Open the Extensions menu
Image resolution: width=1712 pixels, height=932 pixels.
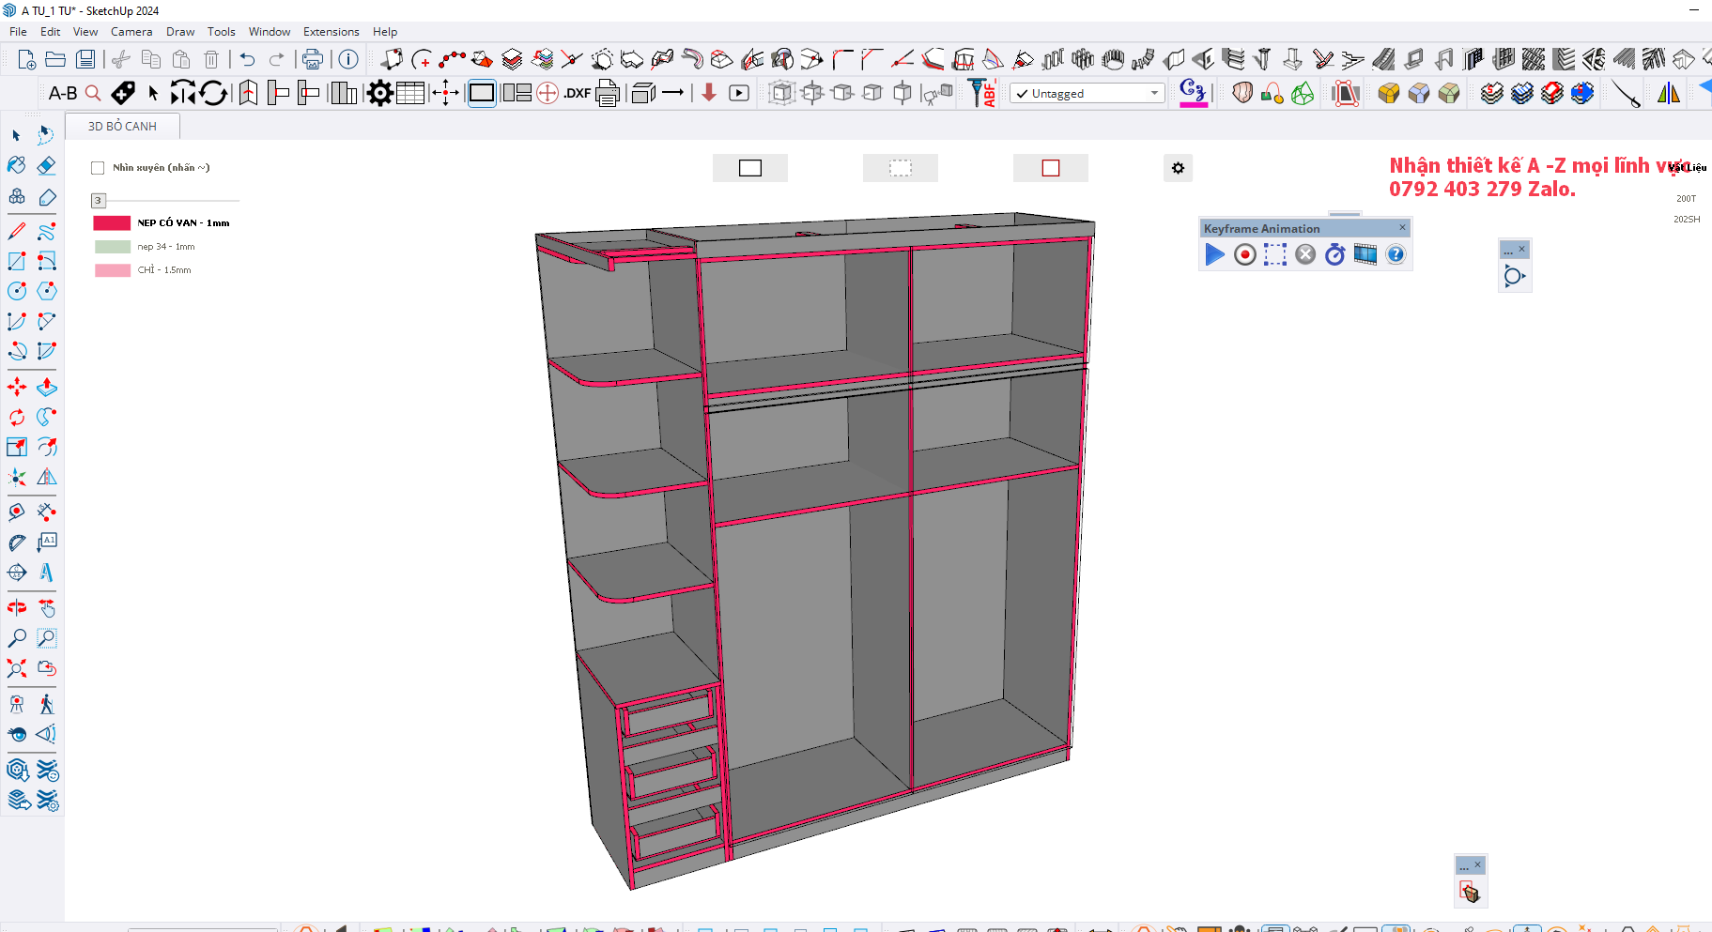pos(331,32)
